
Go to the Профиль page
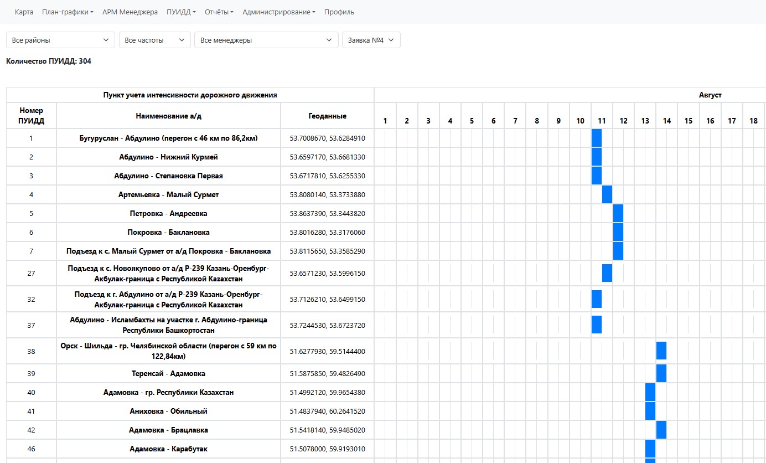[339, 12]
